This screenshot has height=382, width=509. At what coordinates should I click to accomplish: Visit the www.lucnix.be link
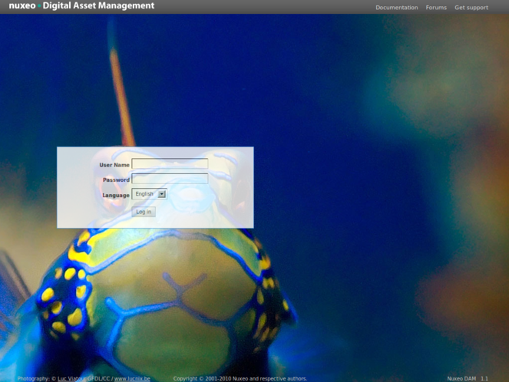(132, 378)
